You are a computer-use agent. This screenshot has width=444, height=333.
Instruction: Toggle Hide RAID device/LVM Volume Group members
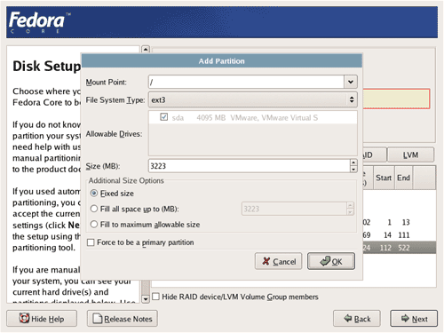[x=155, y=297]
